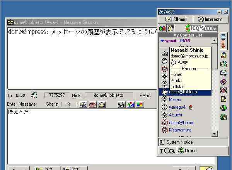Click the sound icon in message toolbar

pyautogui.click(x=83, y=104)
